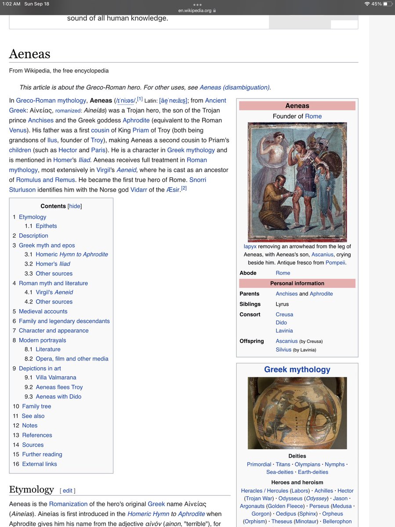
Task: Open the Rome link under Abode
Action: click(283, 273)
